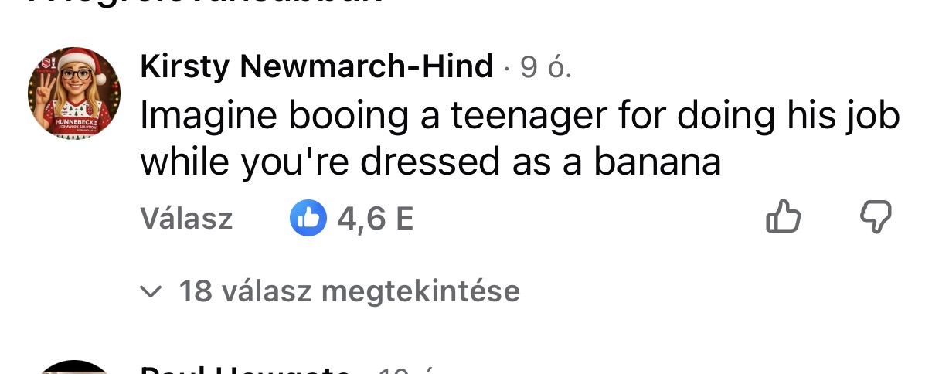Screen dimensions: 932x374
Task: View who reacted via 4,6 E count
Action: pyautogui.click(x=376, y=219)
